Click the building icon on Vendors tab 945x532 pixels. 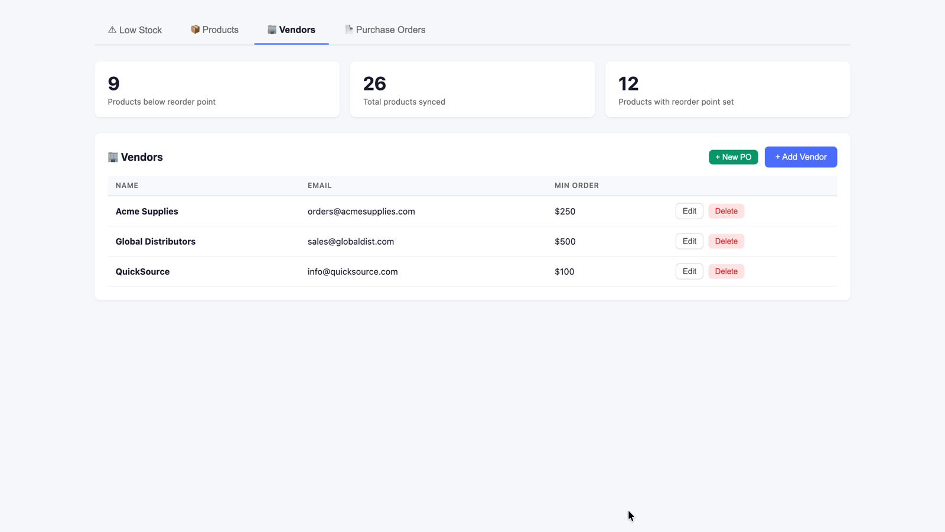pos(272,30)
